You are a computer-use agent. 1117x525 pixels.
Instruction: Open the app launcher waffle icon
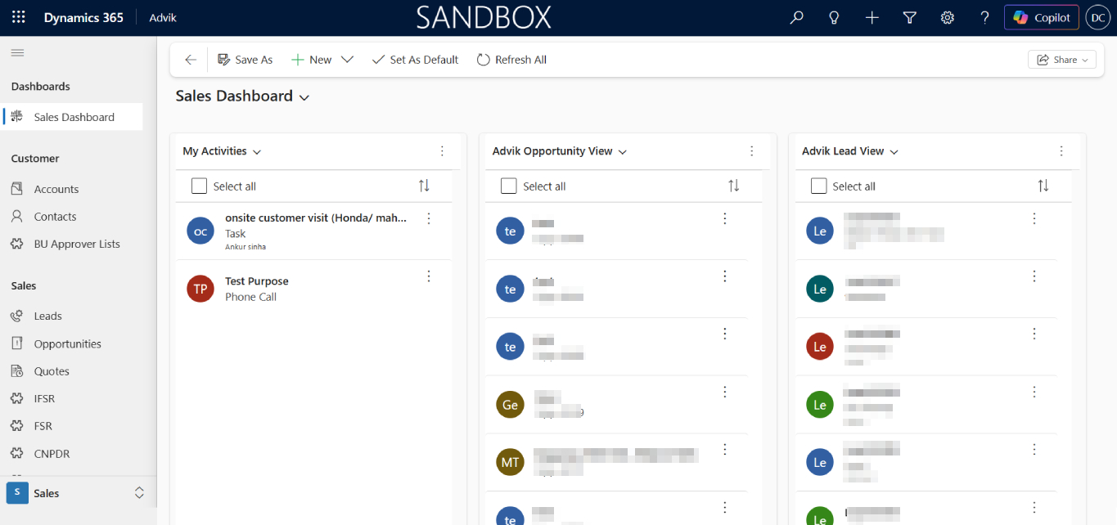point(18,17)
